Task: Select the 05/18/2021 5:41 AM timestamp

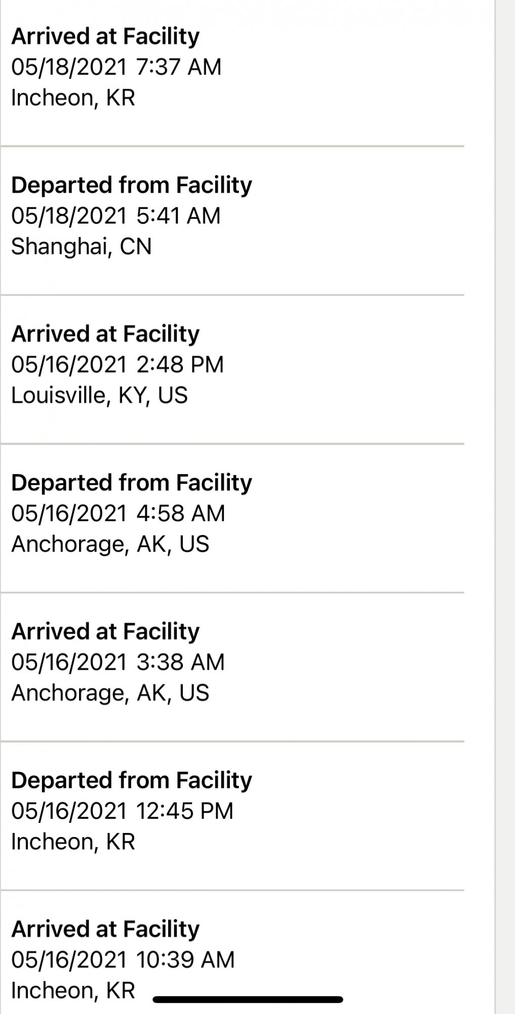Action: pyautogui.click(x=116, y=215)
